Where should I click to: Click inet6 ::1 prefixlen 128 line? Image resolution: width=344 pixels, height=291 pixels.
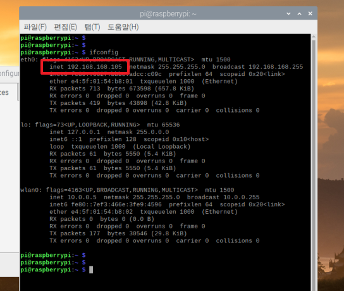coord(129,139)
